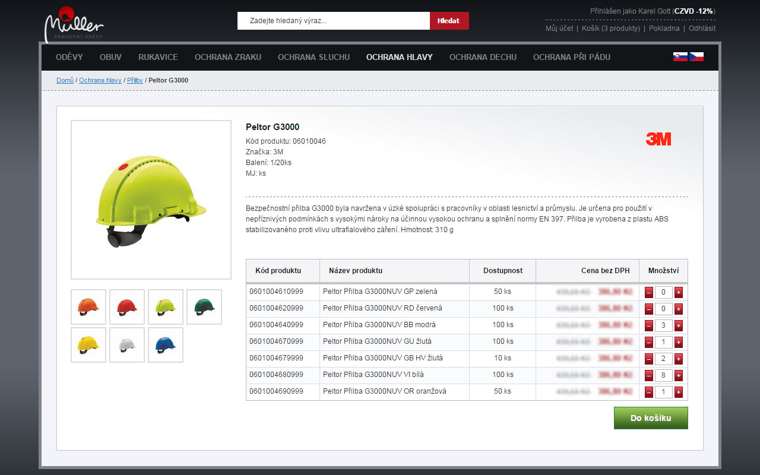Click quantity field for GU žlutá row

click(x=664, y=342)
